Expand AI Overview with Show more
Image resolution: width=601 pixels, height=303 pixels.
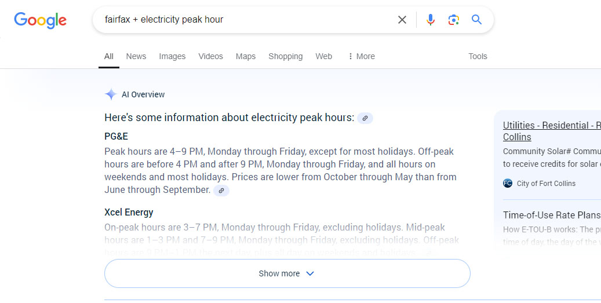point(287,273)
